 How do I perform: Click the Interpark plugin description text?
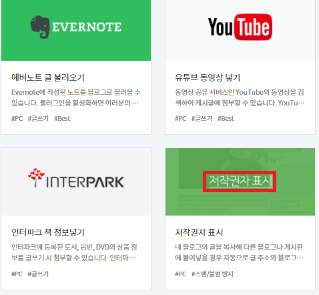[x=74, y=252]
